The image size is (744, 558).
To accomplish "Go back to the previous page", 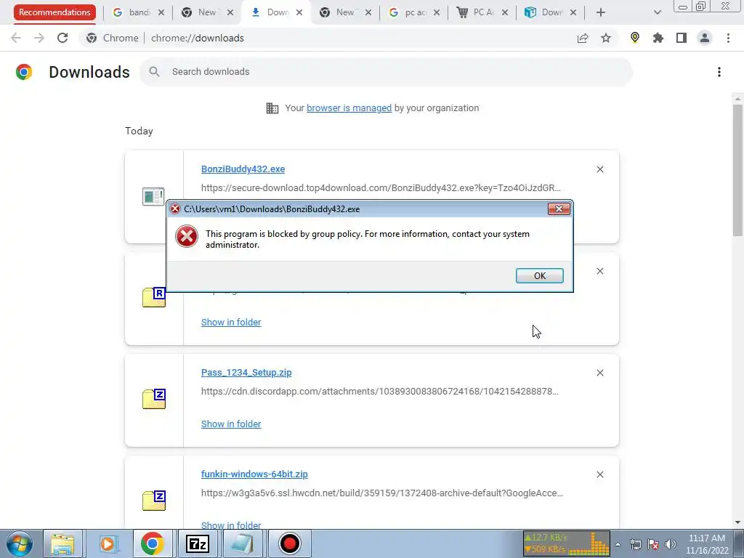I will (16, 38).
